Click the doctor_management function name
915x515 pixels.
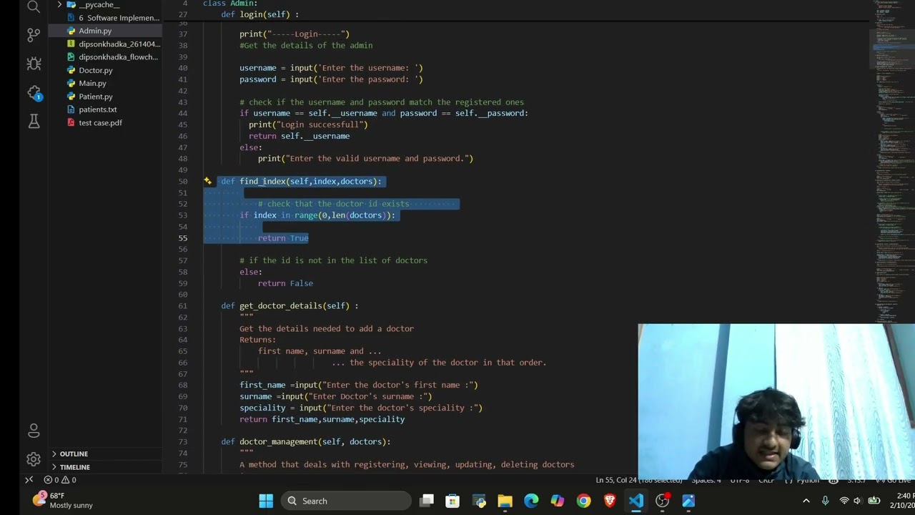pyautogui.click(x=278, y=441)
